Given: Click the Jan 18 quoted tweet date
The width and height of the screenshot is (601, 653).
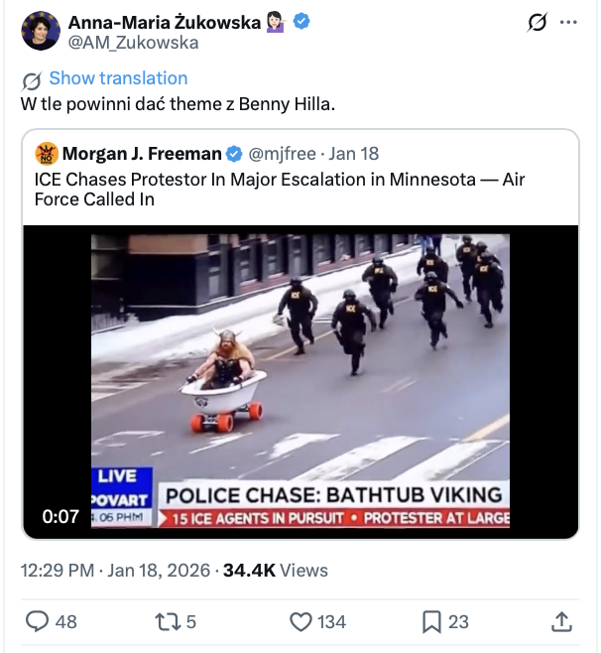Looking at the screenshot, I should (x=354, y=154).
